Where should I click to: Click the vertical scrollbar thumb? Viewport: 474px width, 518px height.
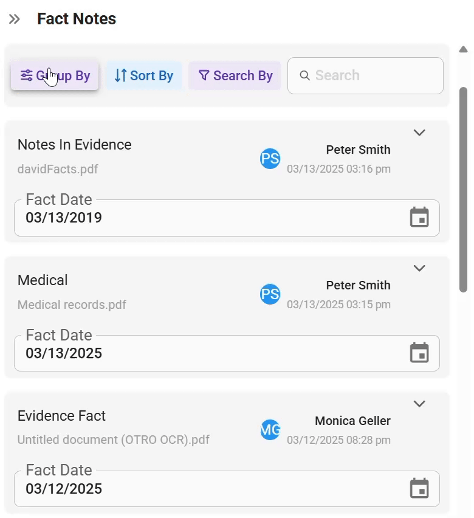point(463,190)
